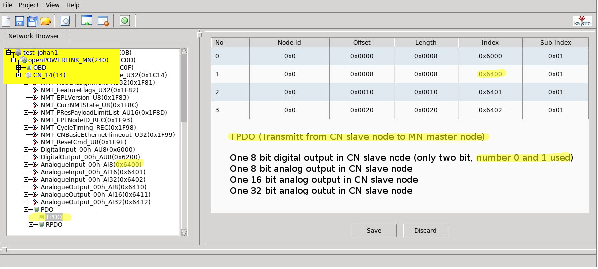Select the TPDO tree item
The width and height of the screenshot is (598, 269).
(53, 217)
